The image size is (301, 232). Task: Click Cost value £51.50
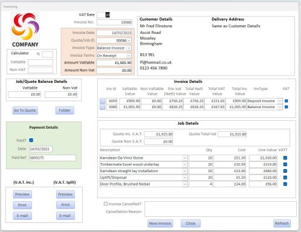tap(230, 158)
